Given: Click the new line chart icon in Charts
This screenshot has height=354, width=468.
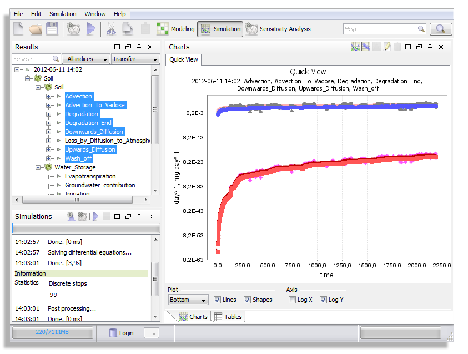Looking at the screenshot, I should 355,47.
